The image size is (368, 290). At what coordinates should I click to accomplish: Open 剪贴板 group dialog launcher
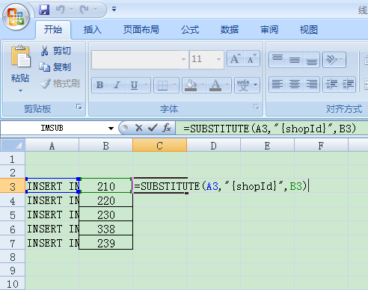pyautogui.click(x=79, y=107)
